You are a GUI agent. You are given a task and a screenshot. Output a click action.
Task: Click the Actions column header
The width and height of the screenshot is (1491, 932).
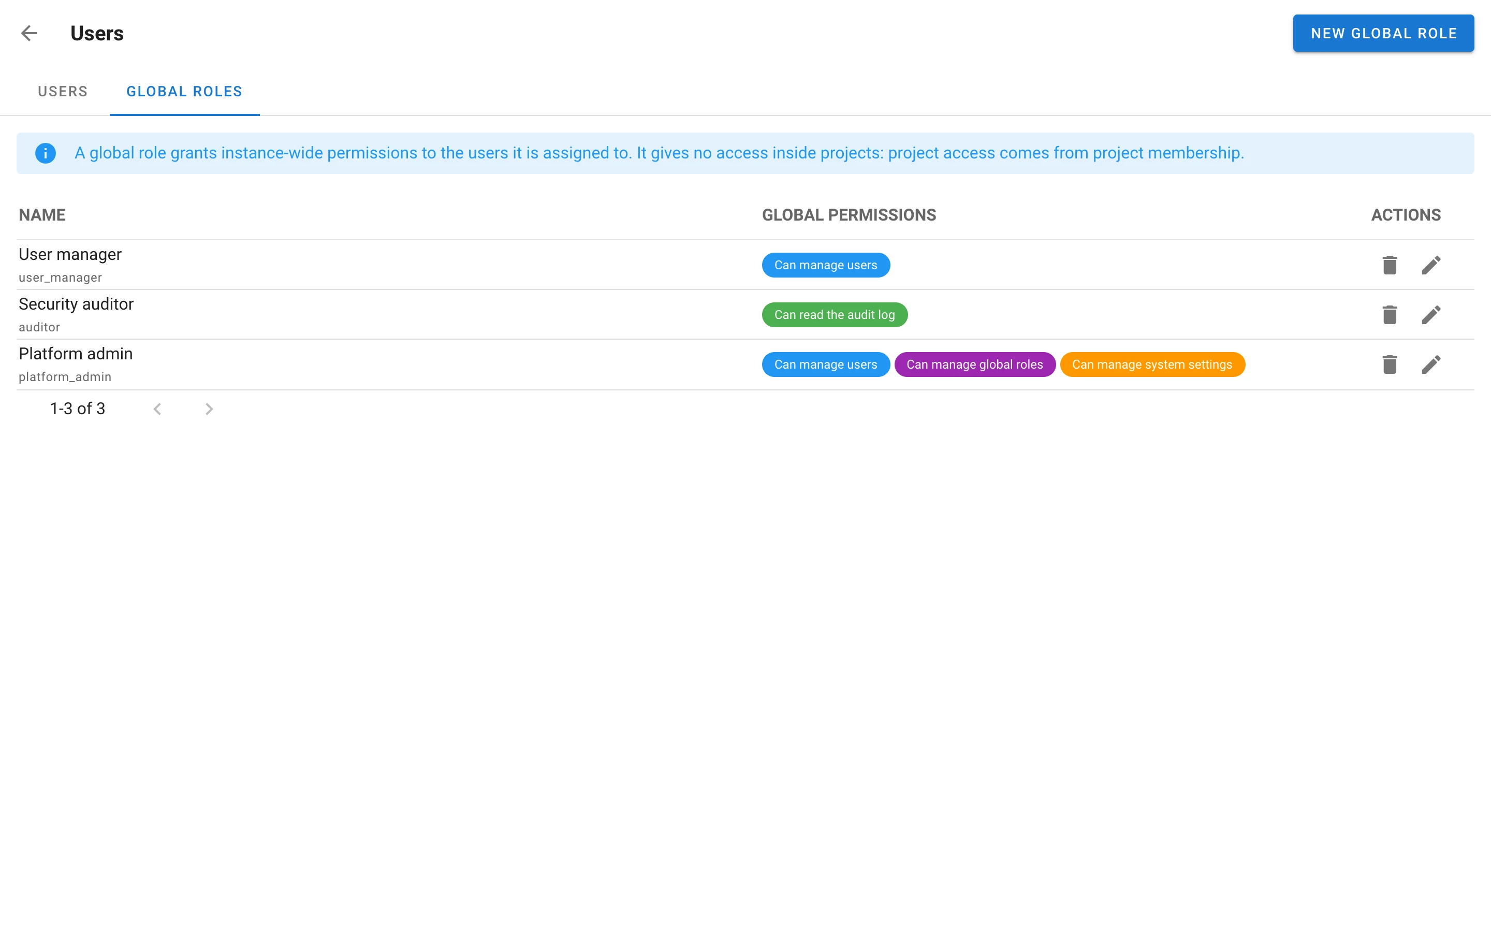tap(1406, 215)
